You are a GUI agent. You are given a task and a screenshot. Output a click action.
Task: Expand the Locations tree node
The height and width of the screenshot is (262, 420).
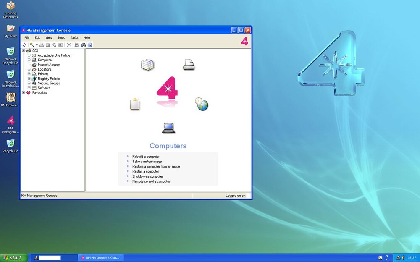[29, 69]
